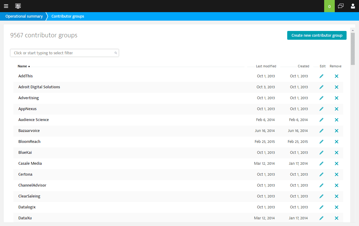Edit the Datalogix group
This screenshot has width=359, height=226.
321,207
